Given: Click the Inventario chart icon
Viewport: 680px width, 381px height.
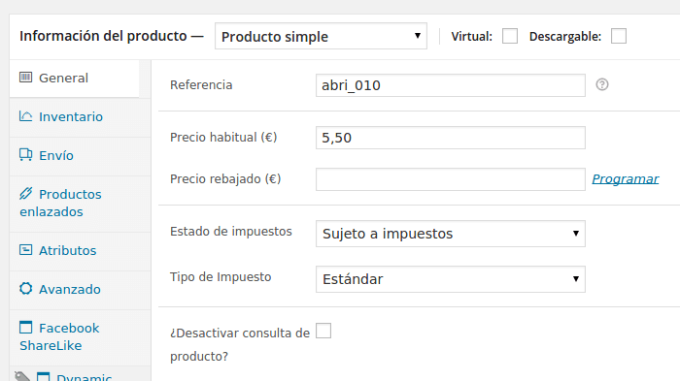Looking at the screenshot, I should 25,116.
